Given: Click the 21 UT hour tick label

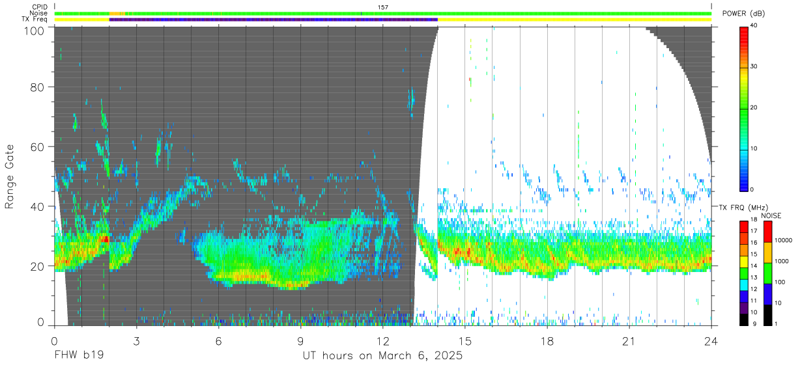Looking at the screenshot, I should (x=629, y=342).
